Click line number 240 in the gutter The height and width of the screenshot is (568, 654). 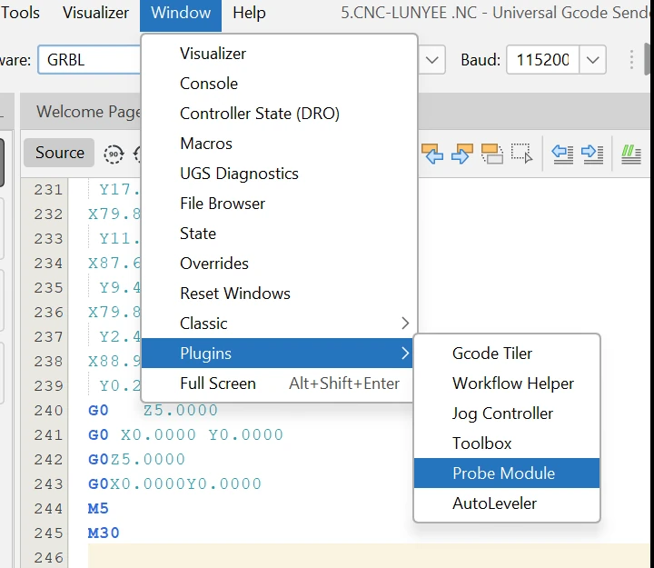(48, 410)
